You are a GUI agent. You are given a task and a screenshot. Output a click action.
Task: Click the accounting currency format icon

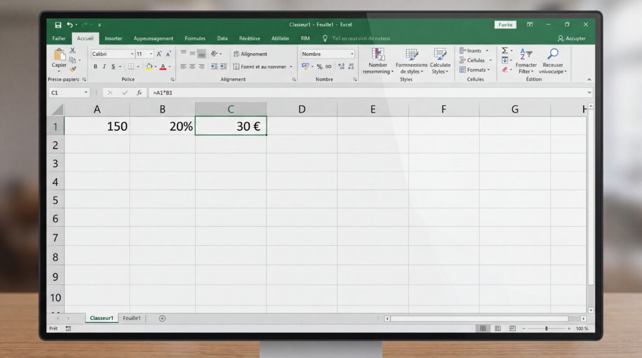(305, 66)
